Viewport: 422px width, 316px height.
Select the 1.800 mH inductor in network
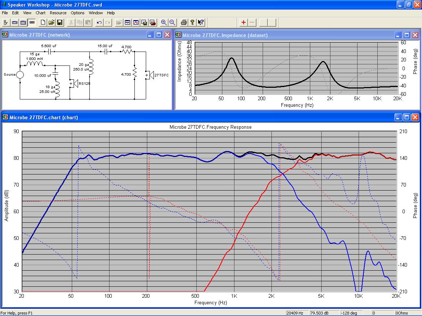[x=35, y=64]
